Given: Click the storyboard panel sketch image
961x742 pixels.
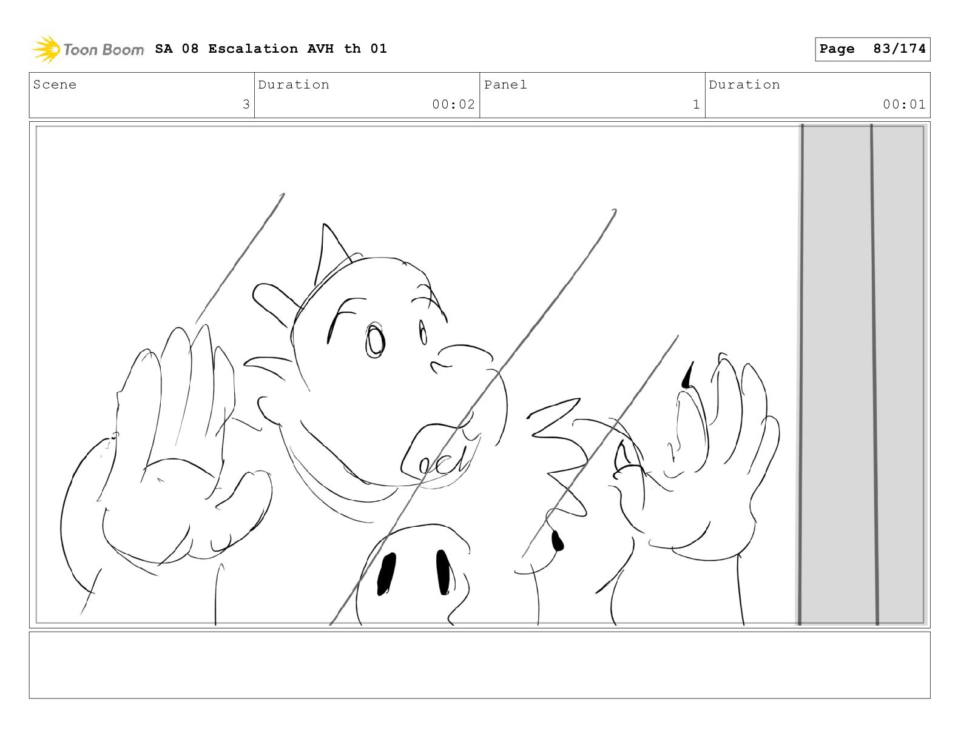Looking at the screenshot, I should (479, 375).
